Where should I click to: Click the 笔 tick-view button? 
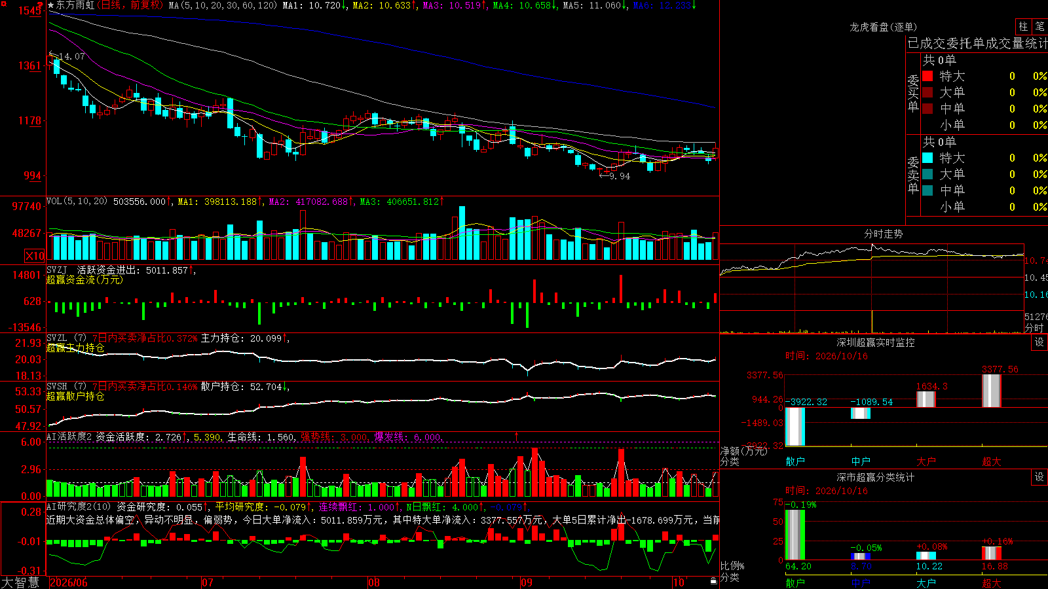1040,27
